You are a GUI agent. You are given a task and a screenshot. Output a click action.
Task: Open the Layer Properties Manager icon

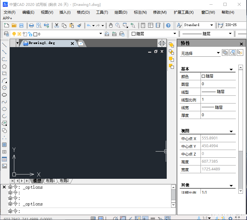(6, 34)
